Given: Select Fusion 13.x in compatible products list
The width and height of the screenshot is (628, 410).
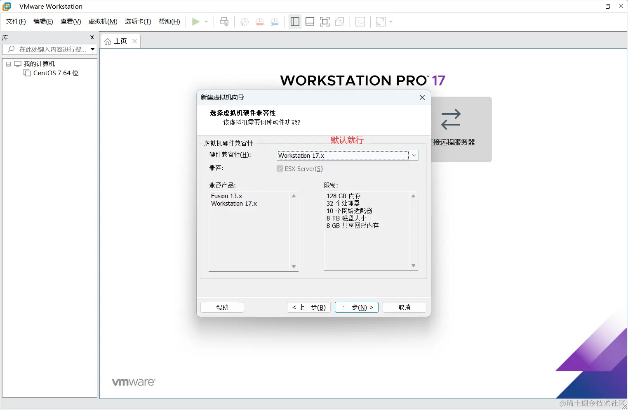Looking at the screenshot, I should pyautogui.click(x=226, y=196).
